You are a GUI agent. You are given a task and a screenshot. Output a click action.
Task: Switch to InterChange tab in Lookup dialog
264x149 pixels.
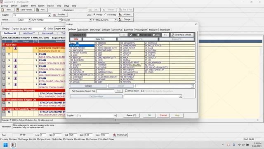click(95, 30)
